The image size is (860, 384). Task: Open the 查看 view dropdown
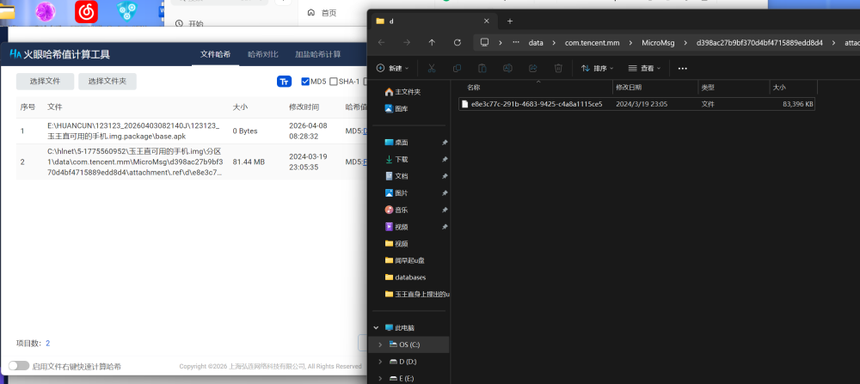pos(647,68)
